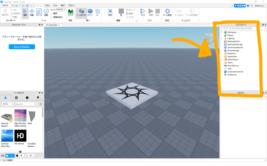The image size is (267, 166).
Task: Expand the Workspace node
Action: click(222, 32)
